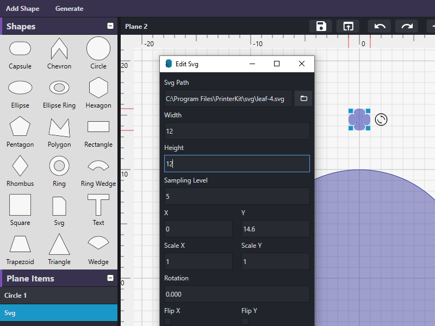Collapse the Plane Items panel

tap(110, 278)
